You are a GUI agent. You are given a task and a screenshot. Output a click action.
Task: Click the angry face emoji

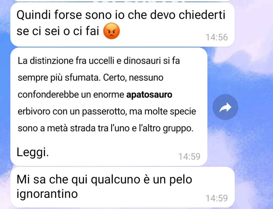click(x=111, y=31)
